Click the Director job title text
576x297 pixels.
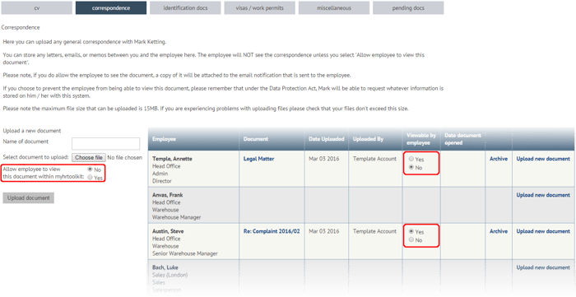click(161, 181)
